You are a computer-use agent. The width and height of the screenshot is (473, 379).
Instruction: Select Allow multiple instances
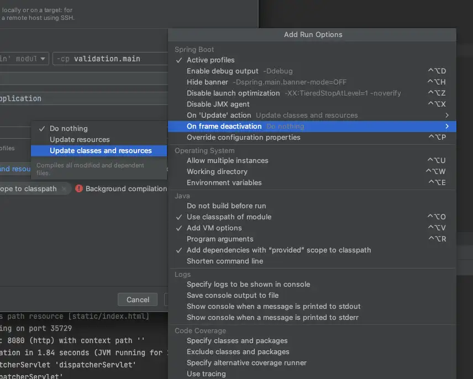point(312,160)
